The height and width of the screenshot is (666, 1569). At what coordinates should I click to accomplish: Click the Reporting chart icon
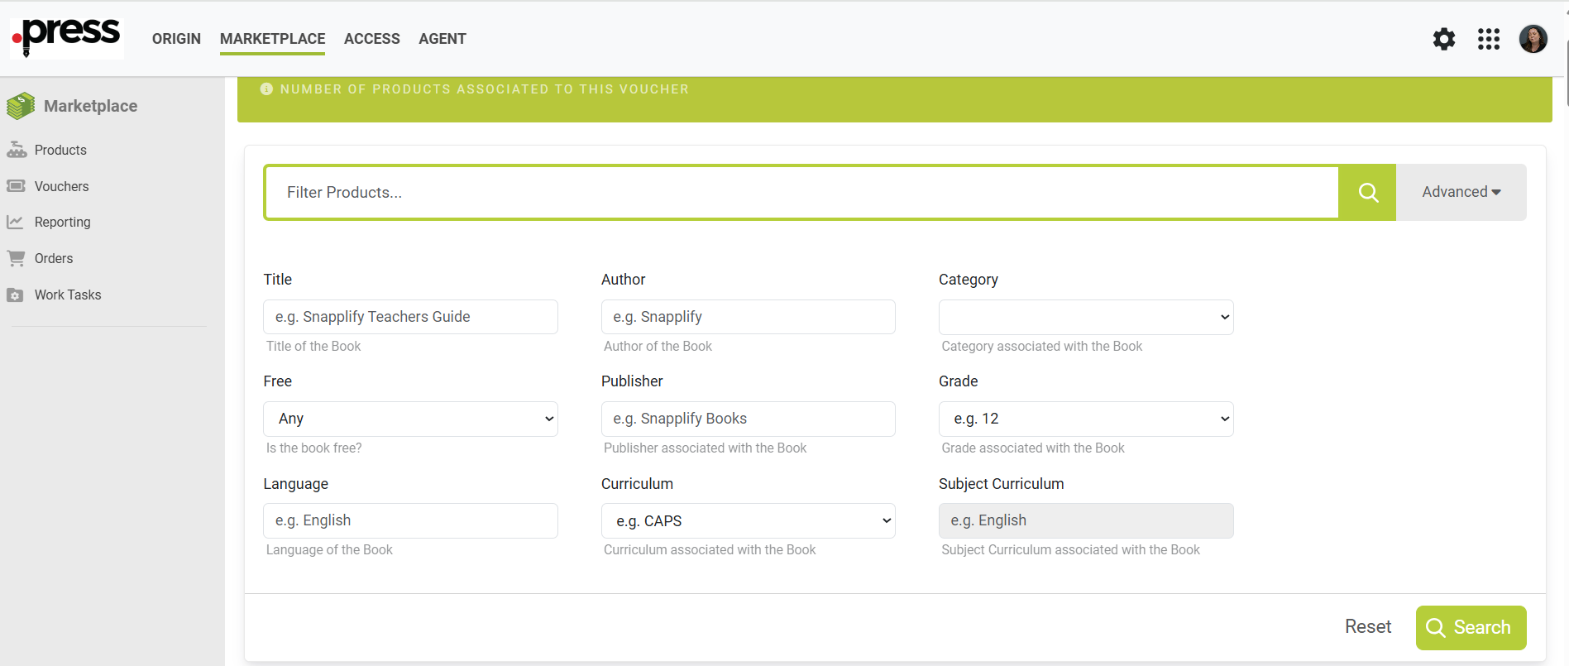tap(15, 222)
